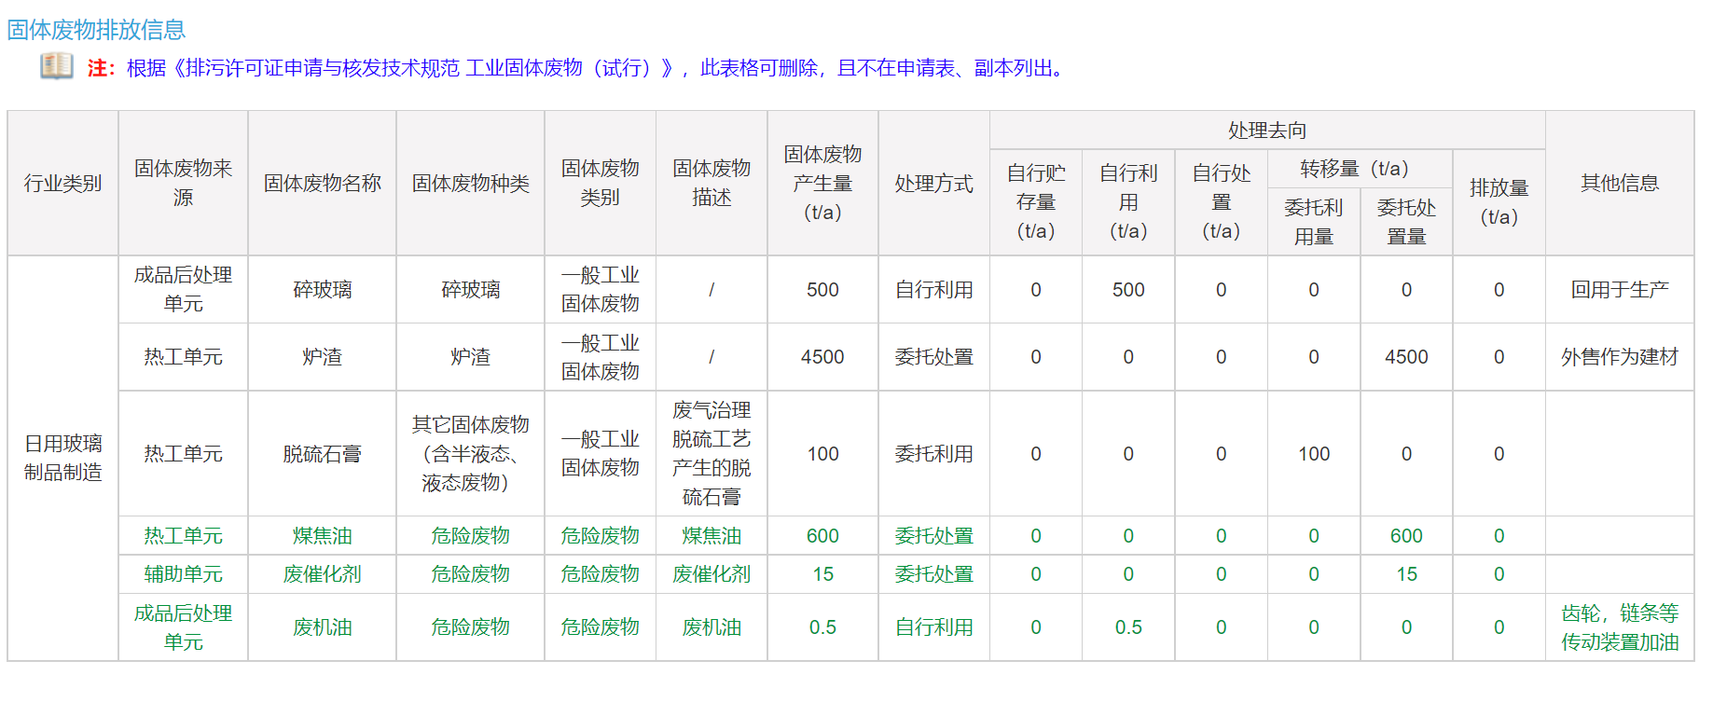Click the 固体废物类别 column header
The height and width of the screenshot is (702, 1713).
point(600,183)
